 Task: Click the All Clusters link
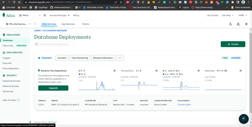pos(213,15)
